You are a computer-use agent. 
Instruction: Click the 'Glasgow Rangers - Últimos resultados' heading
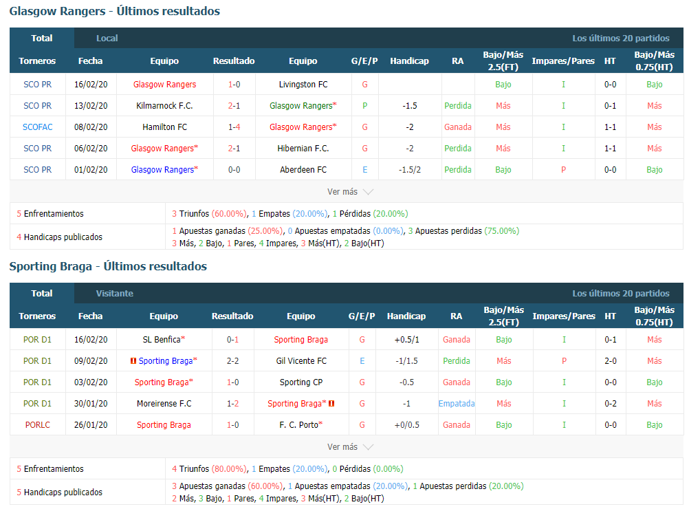coord(115,11)
